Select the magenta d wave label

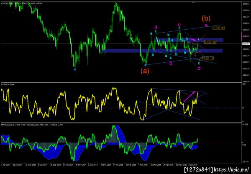tap(199, 68)
